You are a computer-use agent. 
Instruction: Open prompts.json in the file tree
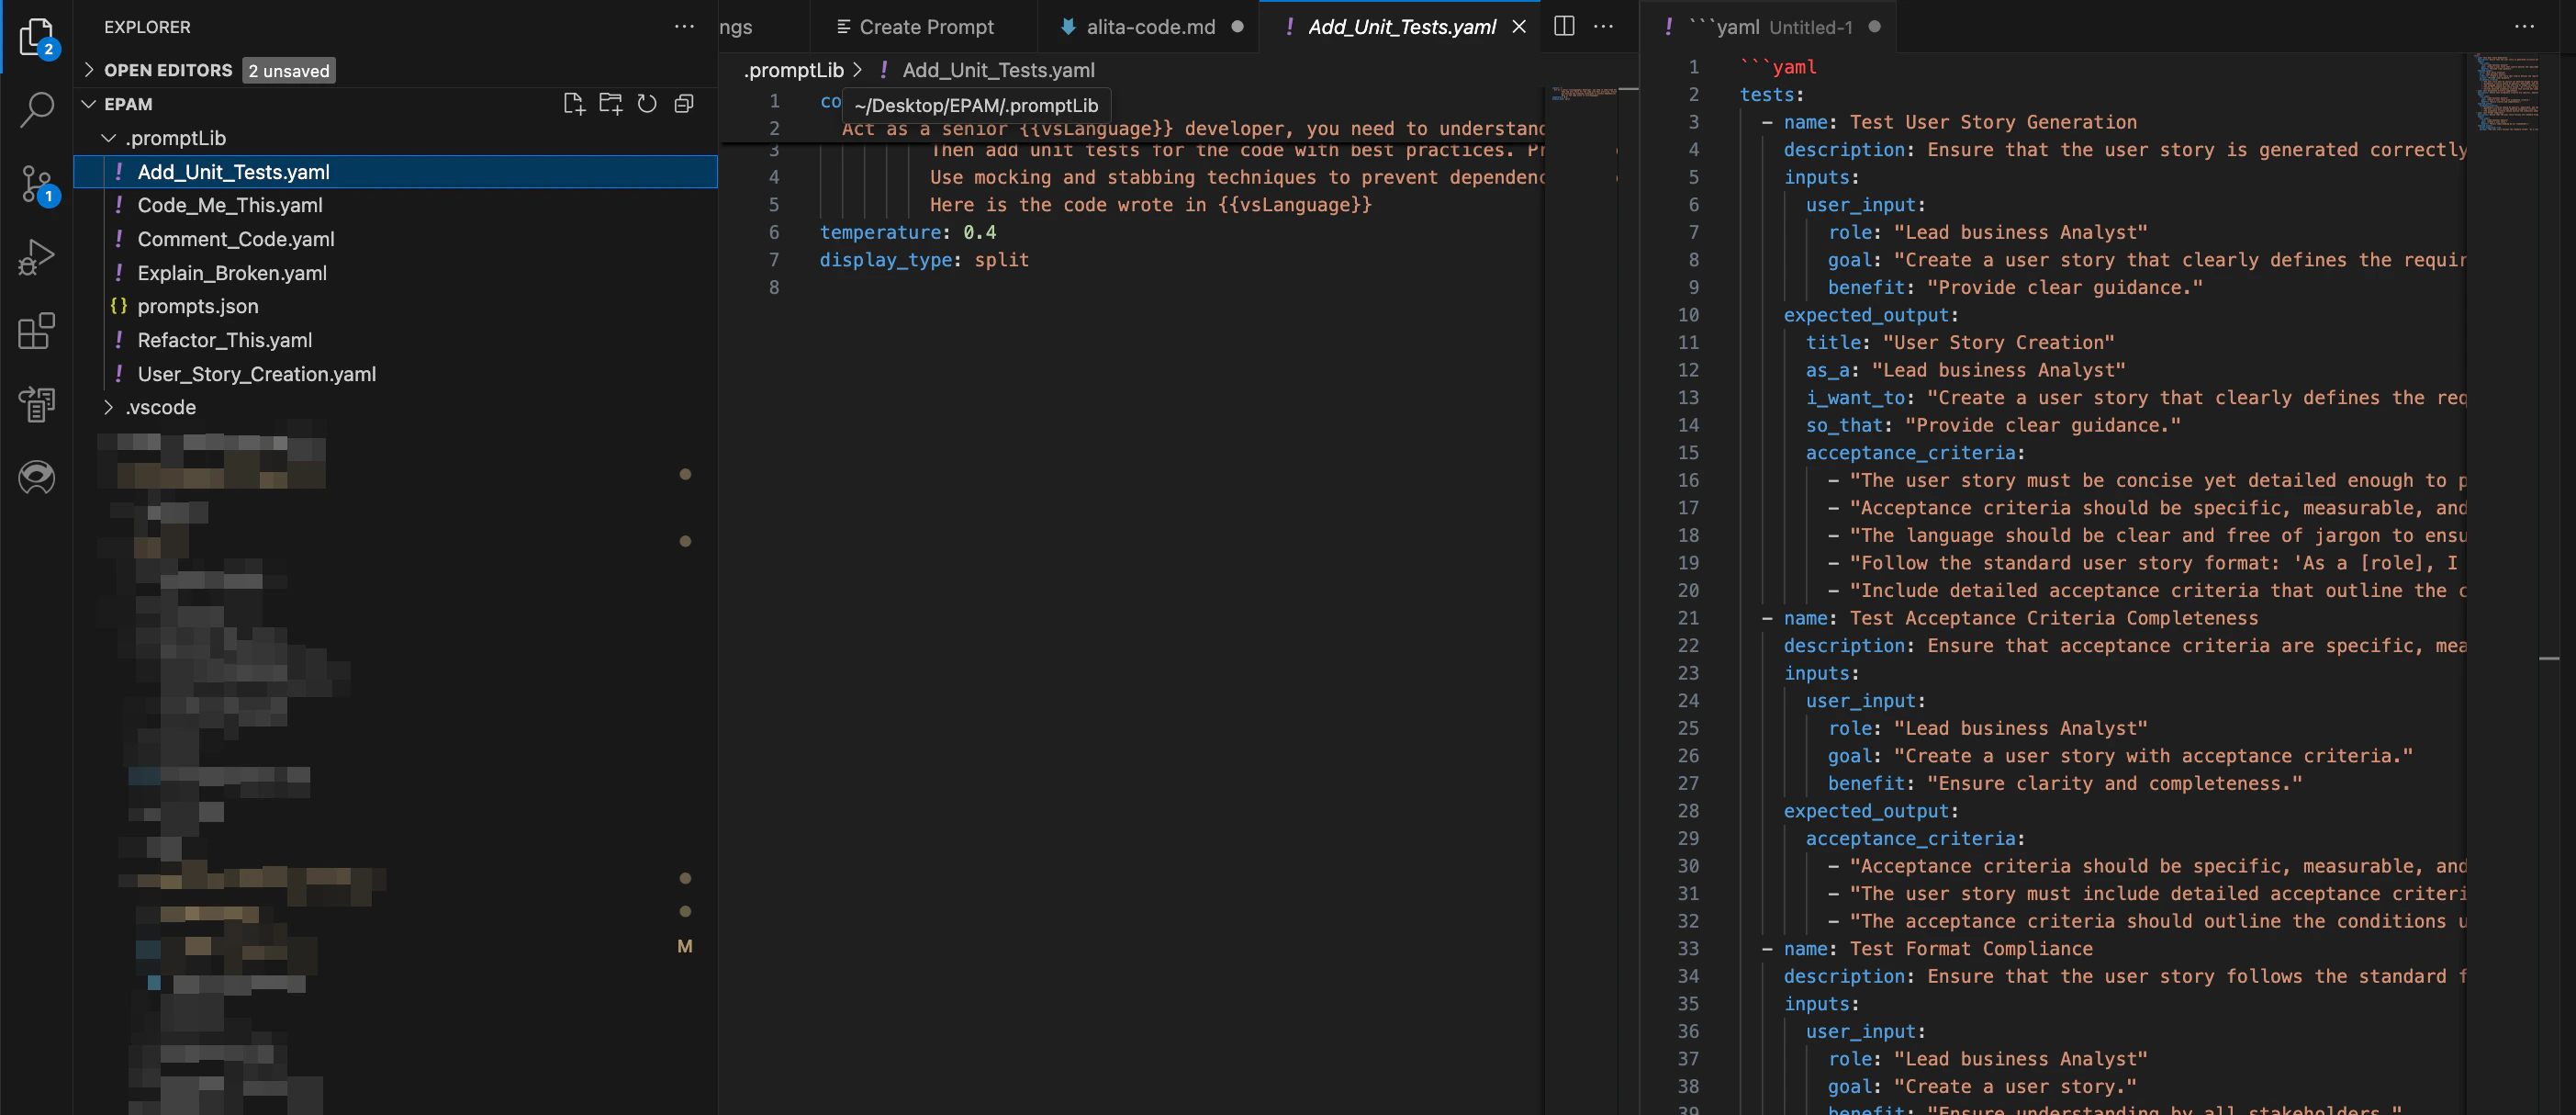point(197,306)
